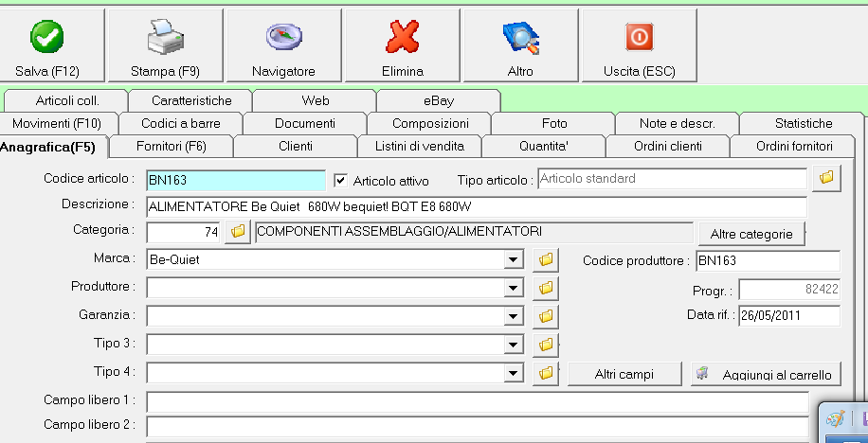The image size is (868, 443).
Task: Click the Progr. field showing 82422
Action: click(x=789, y=290)
